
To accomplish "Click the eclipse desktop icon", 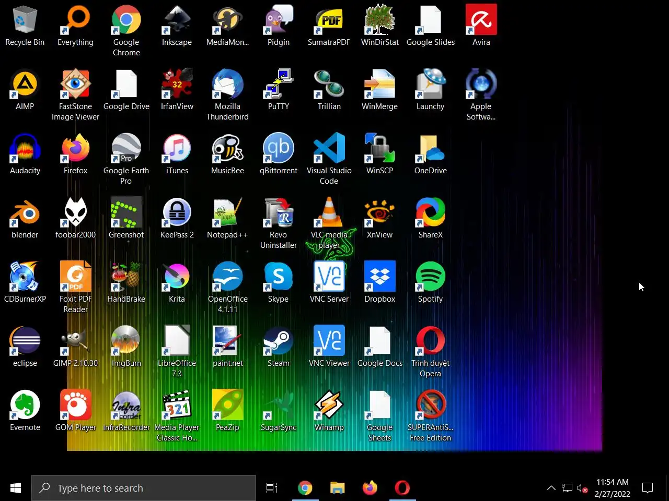I will tap(25, 341).
